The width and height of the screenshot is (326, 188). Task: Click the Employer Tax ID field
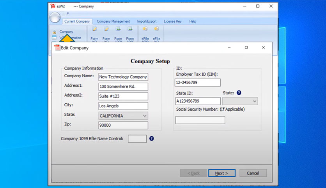pyautogui.click(x=198, y=82)
